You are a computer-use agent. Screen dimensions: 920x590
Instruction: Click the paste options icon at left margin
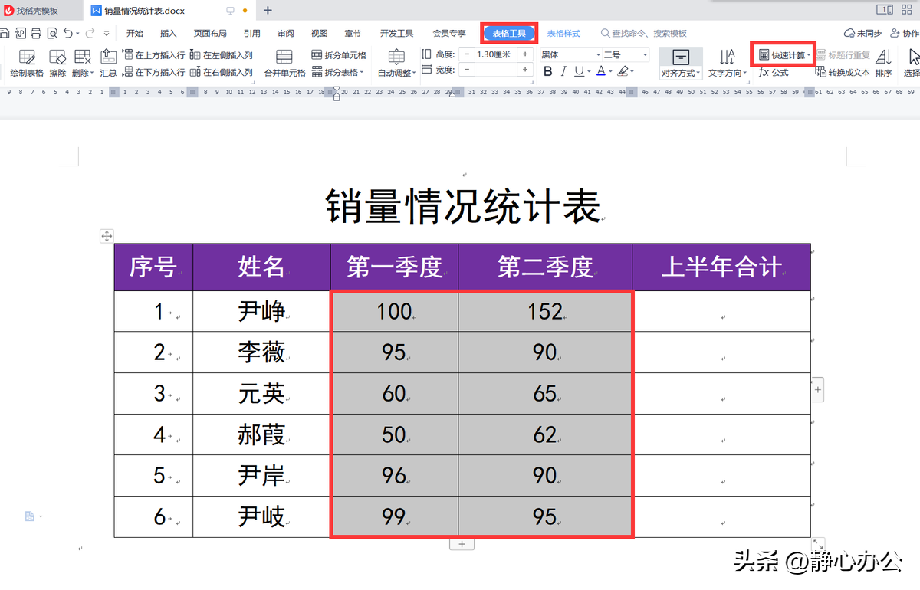[29, 516]
